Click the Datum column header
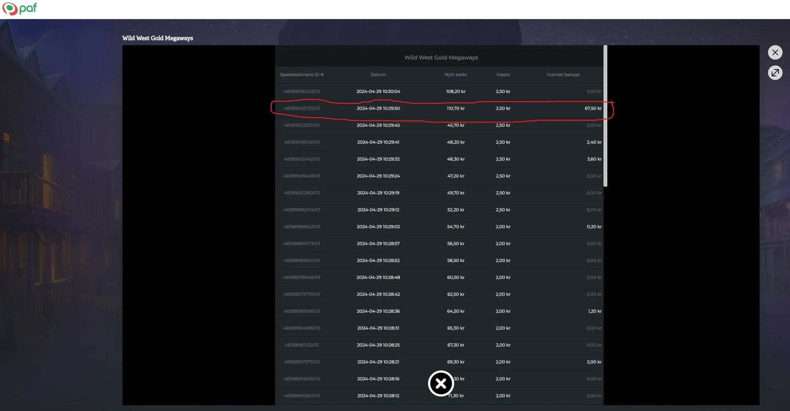The height and width of the screenshot is (411, 790). [x=378, y=75]
